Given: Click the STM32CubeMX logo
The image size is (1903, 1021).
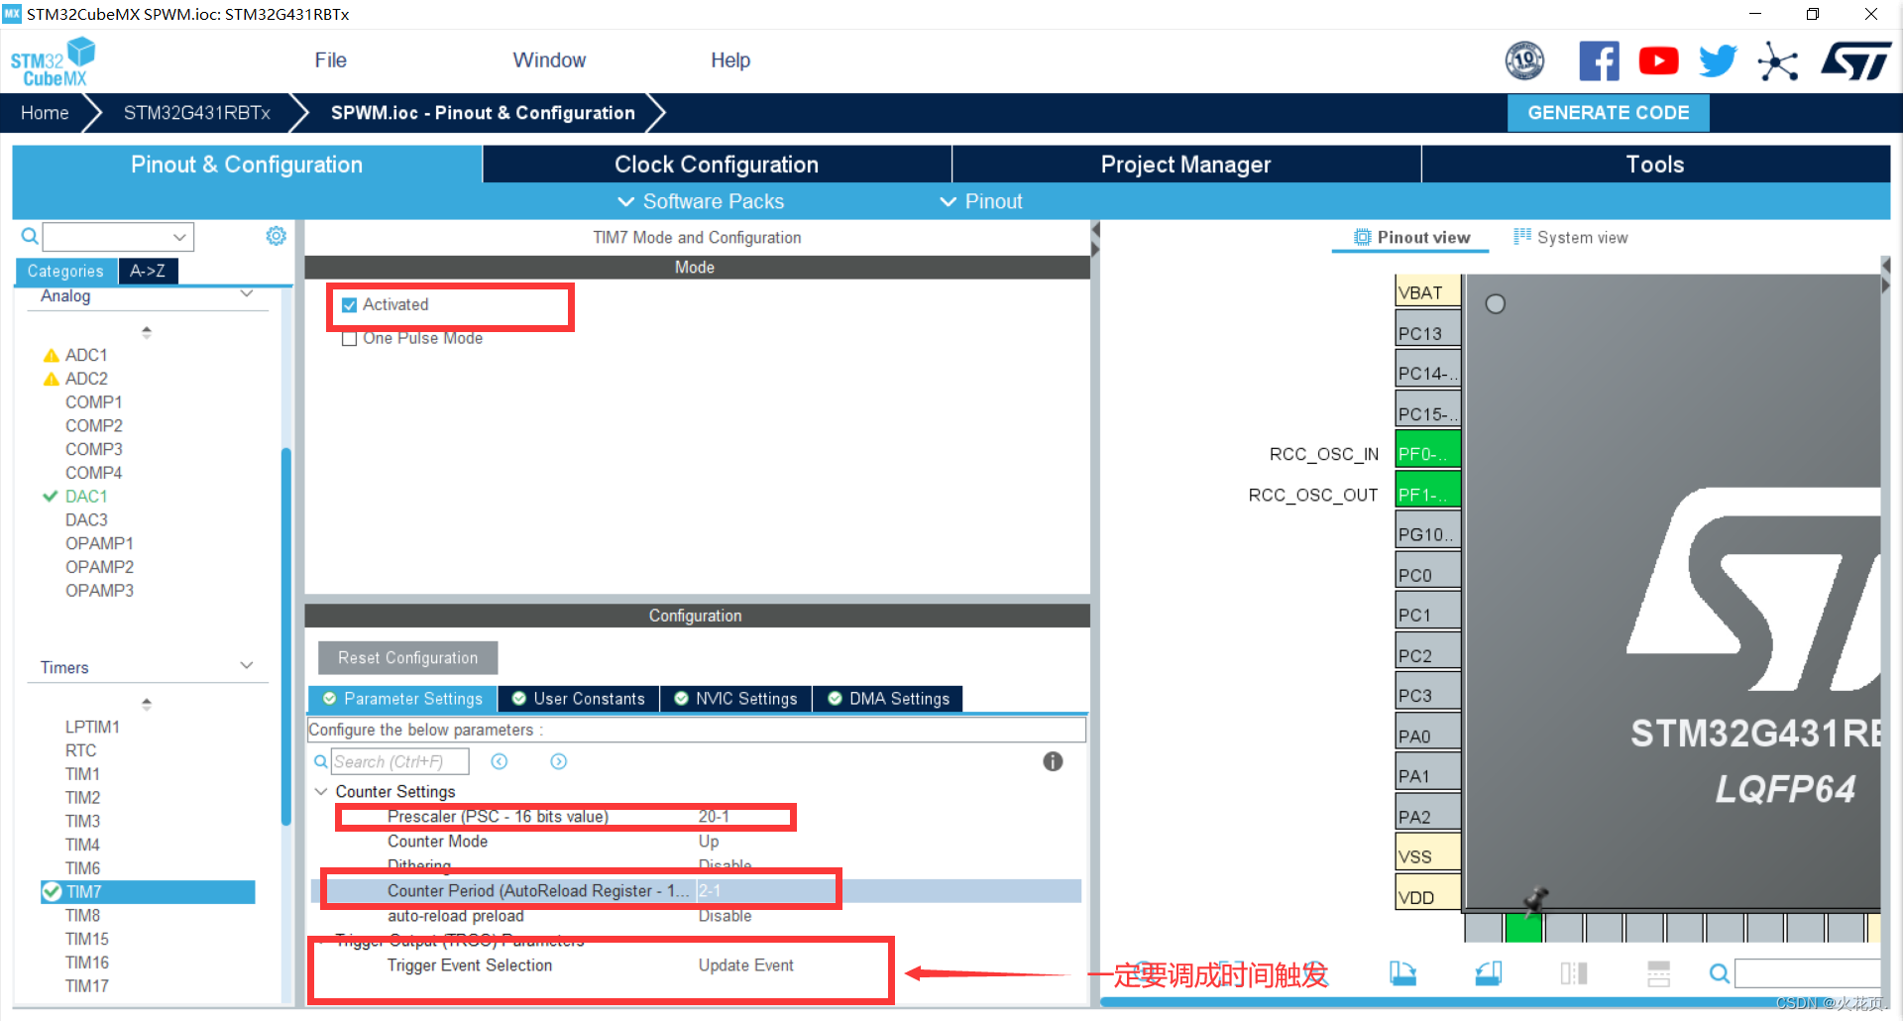Looking at the screenshot, I should tap(54, 62).
